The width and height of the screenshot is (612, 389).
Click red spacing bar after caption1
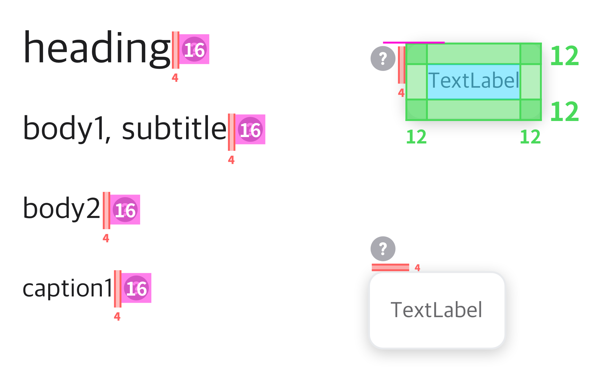coord(118,289)
